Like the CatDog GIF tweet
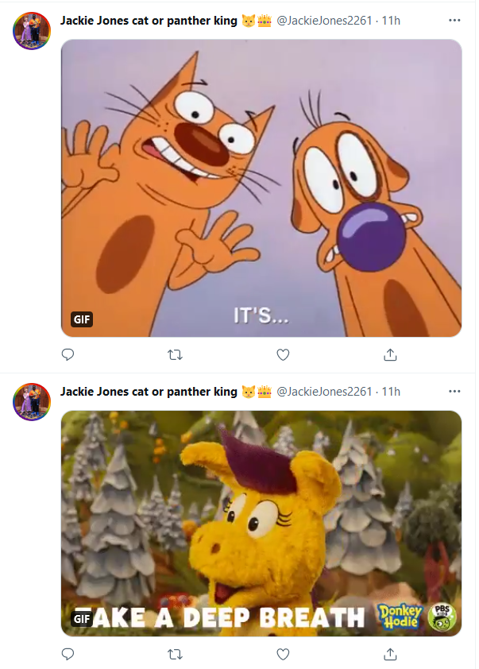Image resolution: width=479 pixels, height=669 pixels. (283, 354)
